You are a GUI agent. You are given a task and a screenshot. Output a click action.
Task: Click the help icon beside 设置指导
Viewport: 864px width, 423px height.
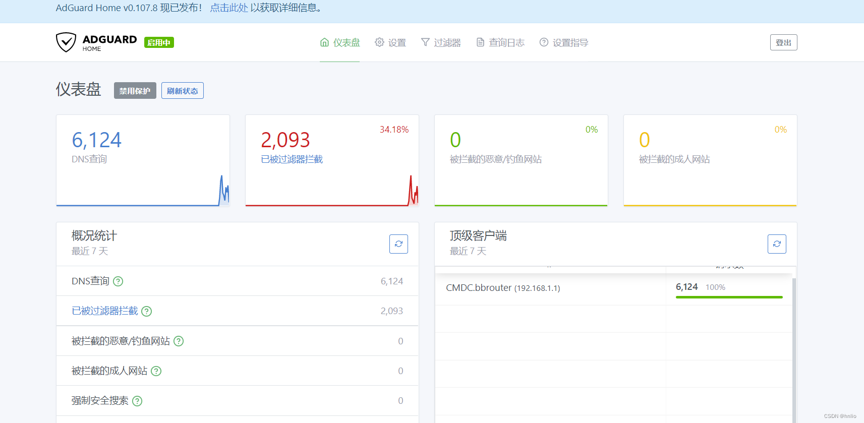(x=544, y=42)
